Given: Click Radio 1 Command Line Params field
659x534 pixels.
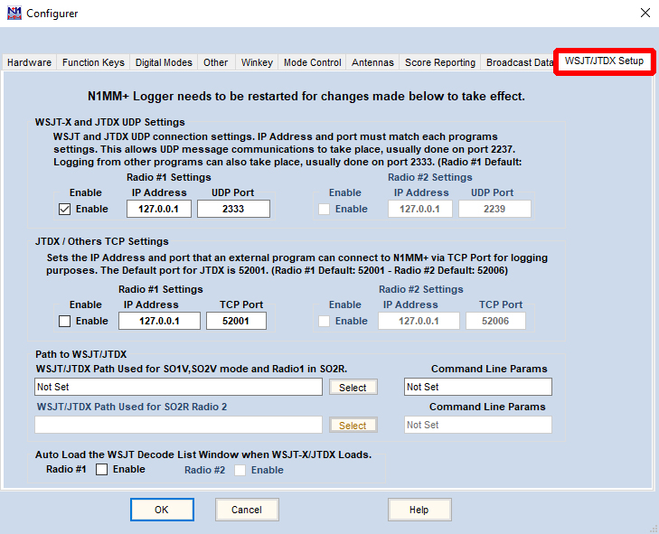Looking at the screenshot, I should pos(478,387).
